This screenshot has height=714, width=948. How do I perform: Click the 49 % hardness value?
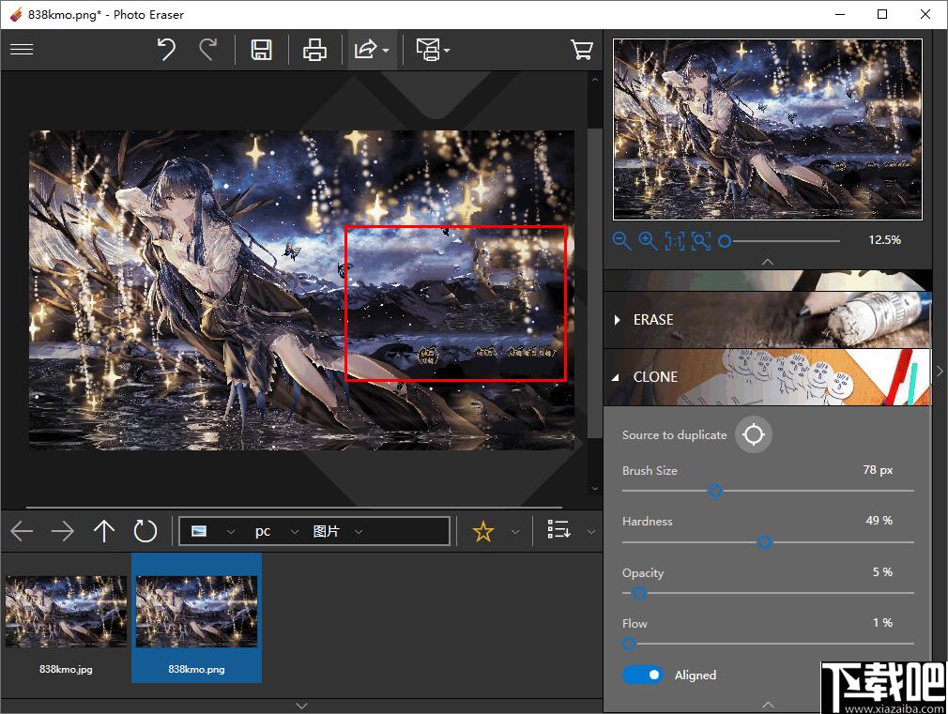click(x=879, y=521)
